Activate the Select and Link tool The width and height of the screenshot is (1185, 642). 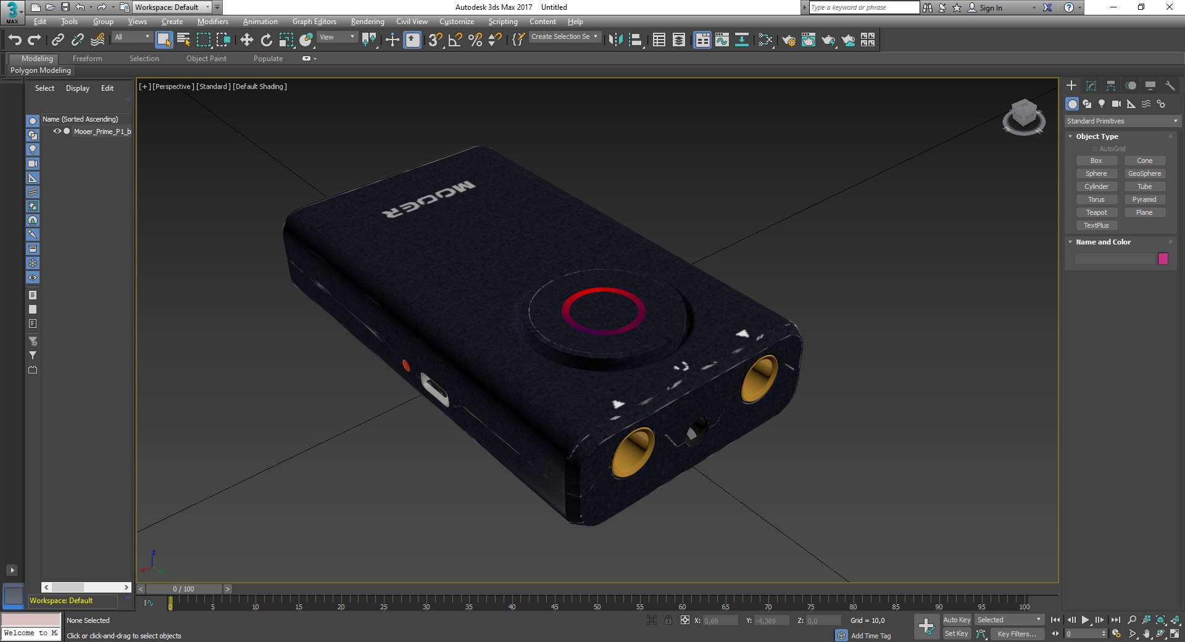[57, 40]
